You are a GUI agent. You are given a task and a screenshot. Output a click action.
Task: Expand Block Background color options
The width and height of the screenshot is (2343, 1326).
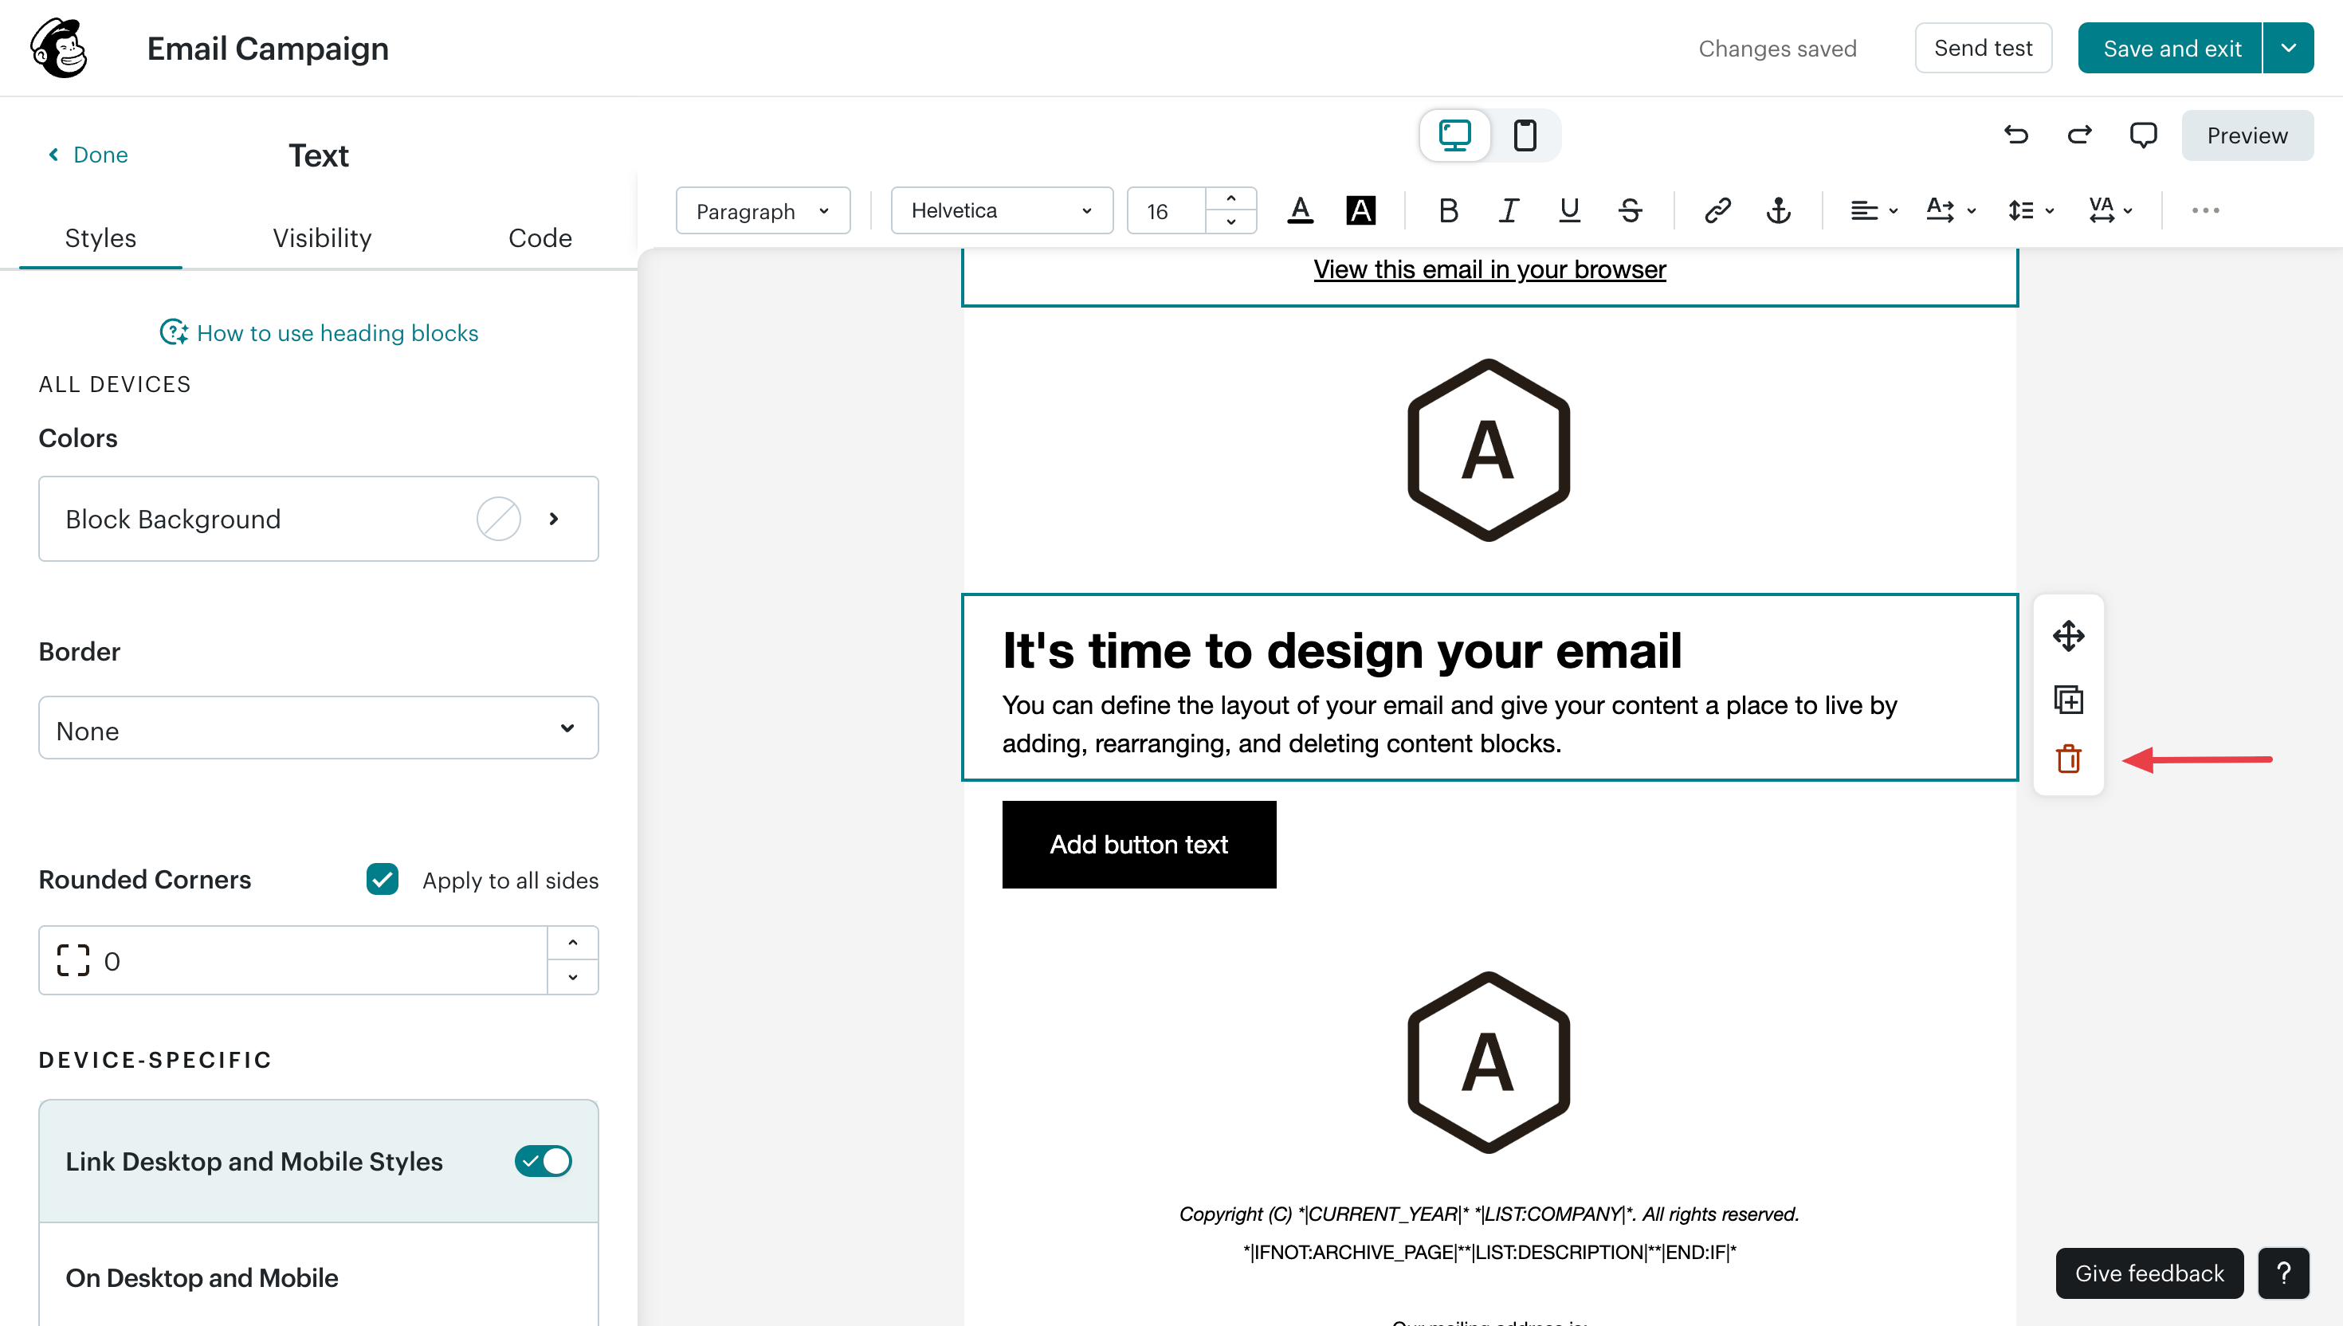click(x=554, y=518)
